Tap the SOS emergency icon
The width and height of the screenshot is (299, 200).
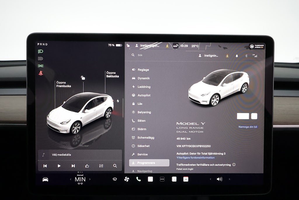(x=175, y=46)
